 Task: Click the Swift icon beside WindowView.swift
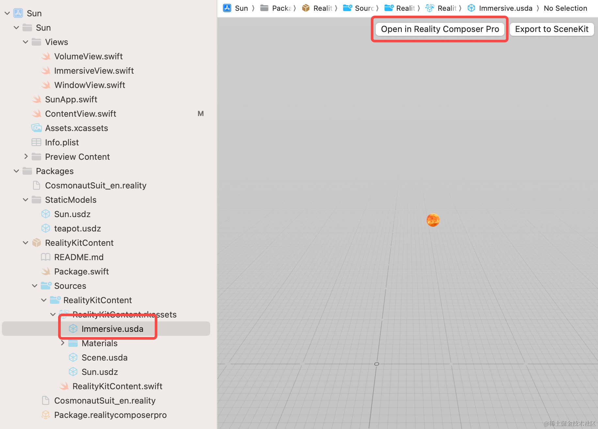pyautogui.click(x=46, y=85)
